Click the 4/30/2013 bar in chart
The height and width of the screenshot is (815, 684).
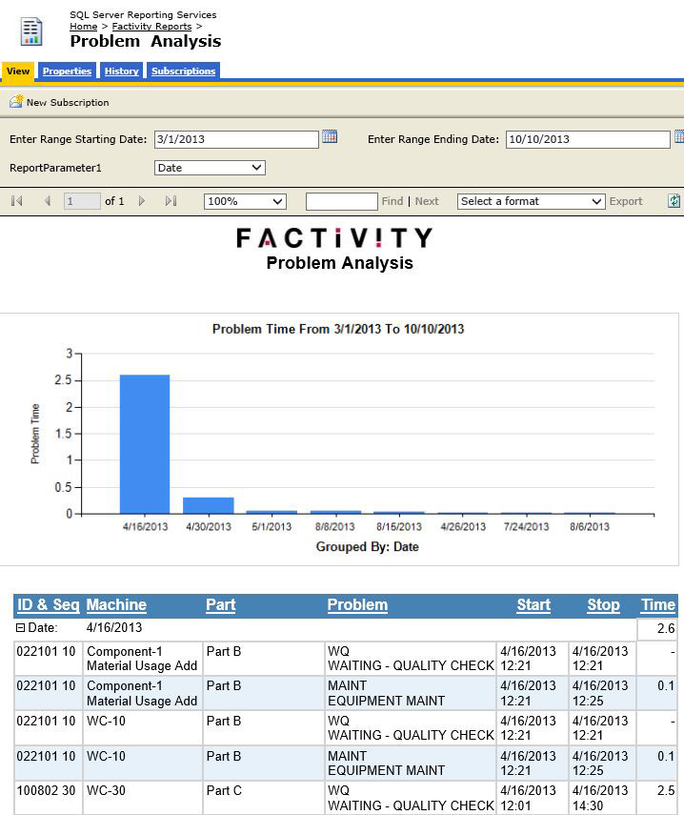pos(209,506)
